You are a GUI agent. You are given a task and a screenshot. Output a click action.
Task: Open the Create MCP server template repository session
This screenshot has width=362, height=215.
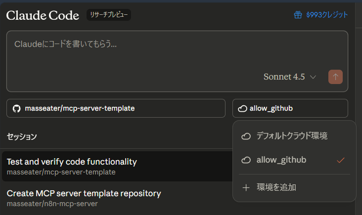117,198
